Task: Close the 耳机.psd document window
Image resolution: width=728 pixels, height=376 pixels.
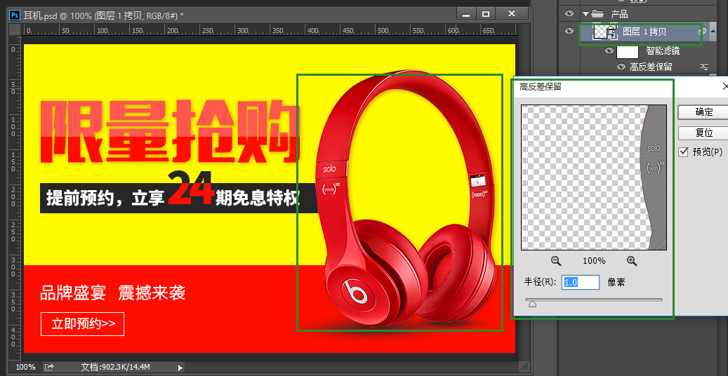Action: 512,14
